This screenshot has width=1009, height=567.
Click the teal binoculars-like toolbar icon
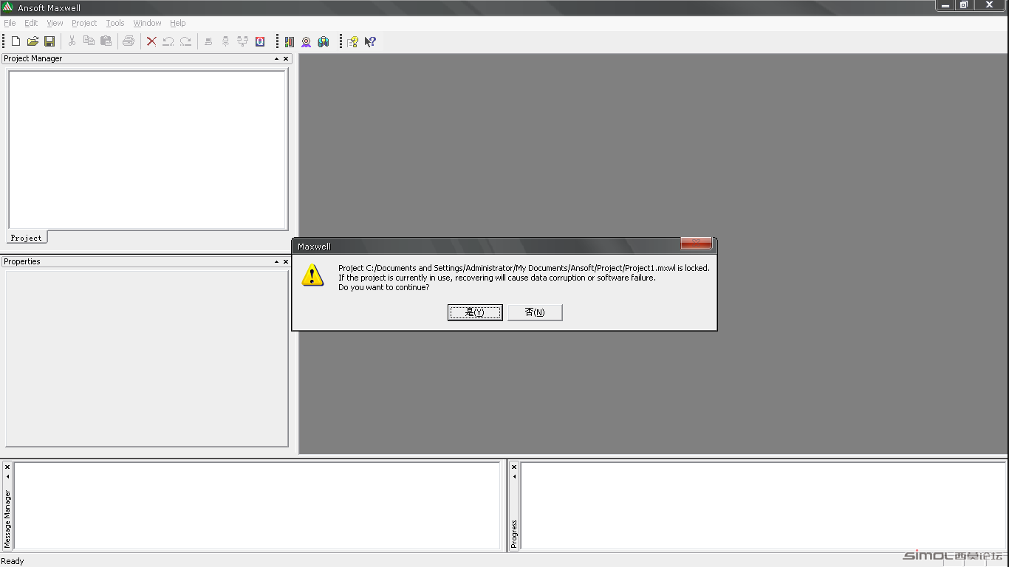(324, 41)
